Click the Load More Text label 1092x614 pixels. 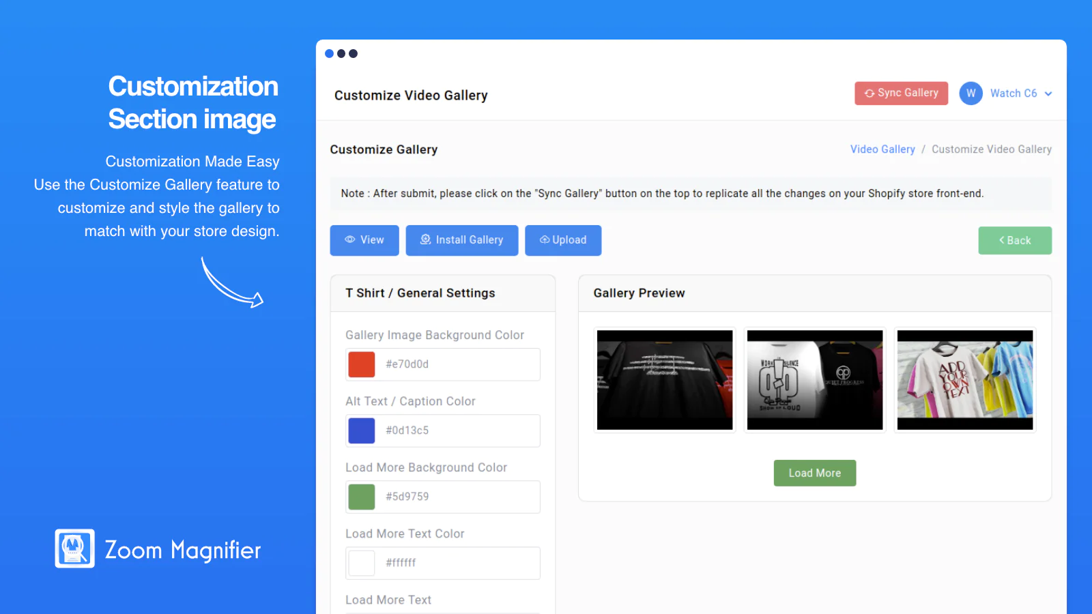coord(388,600)
